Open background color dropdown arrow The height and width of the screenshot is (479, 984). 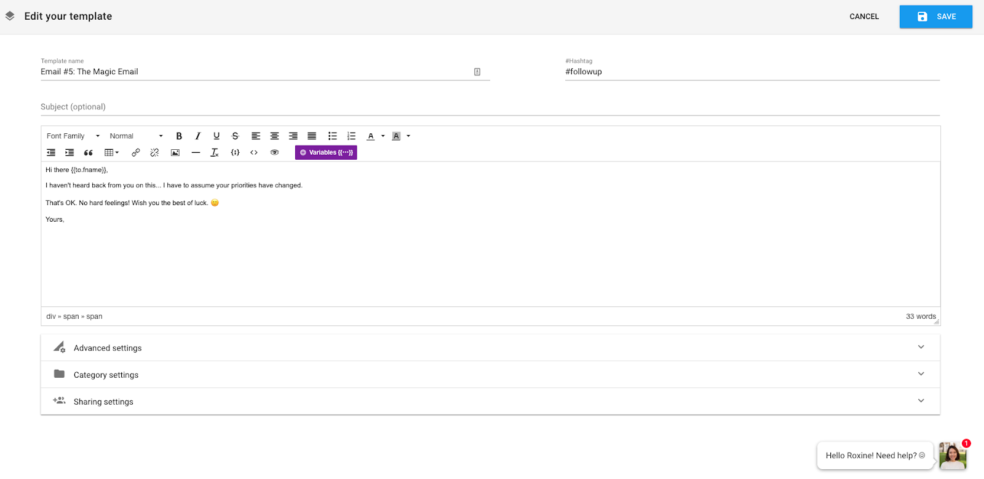coord(408,136)
